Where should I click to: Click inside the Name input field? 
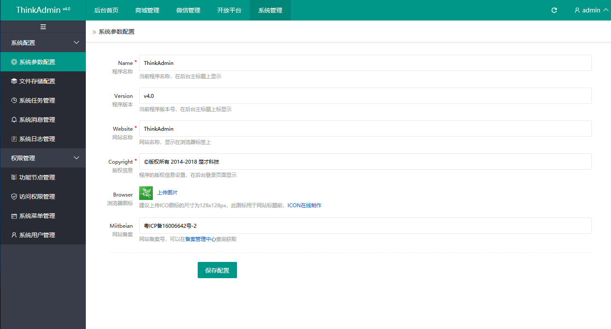pyautogui.click(x=365, y=62)
